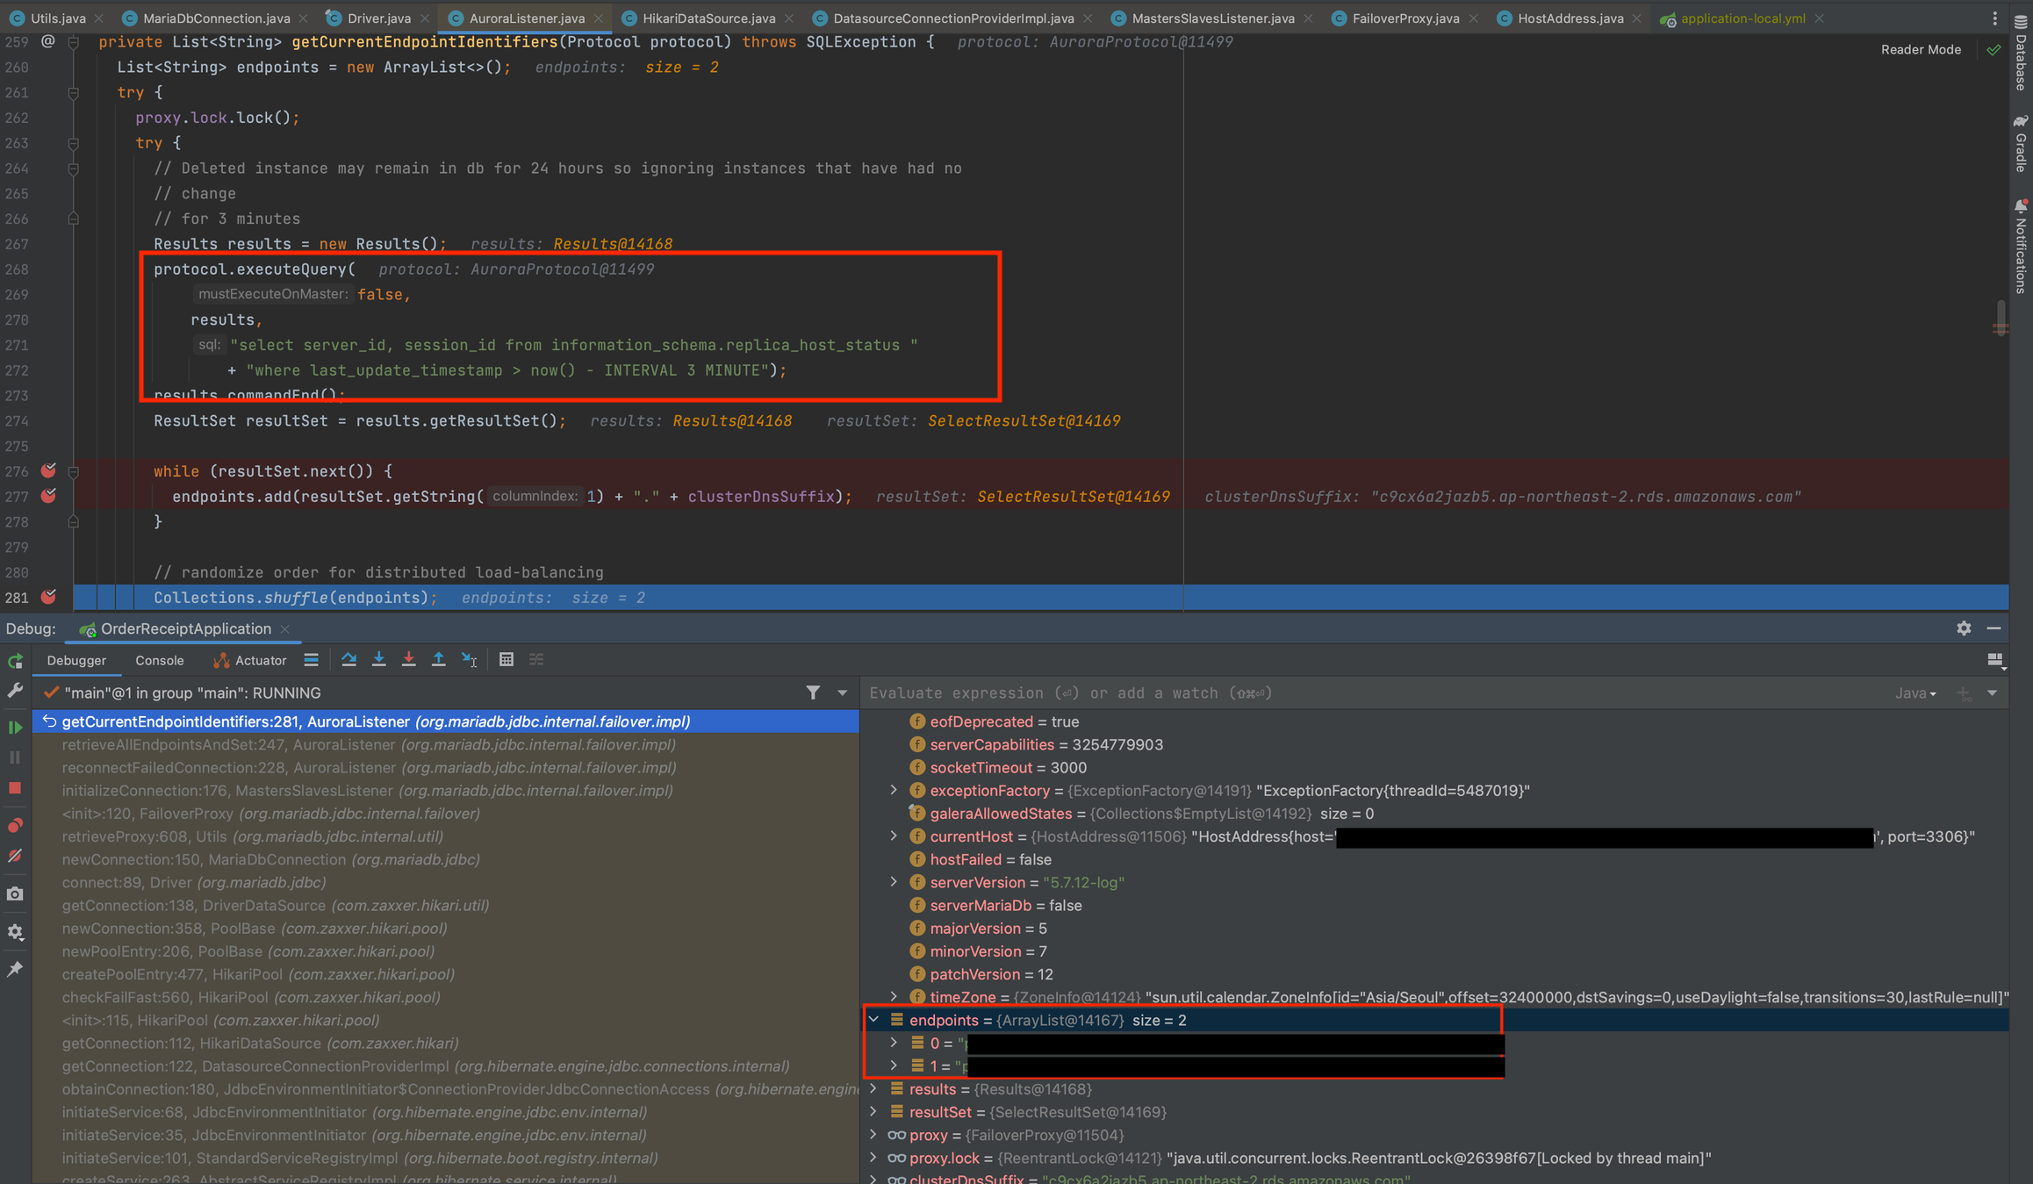Stop the debug session red square

click(15, 788)
